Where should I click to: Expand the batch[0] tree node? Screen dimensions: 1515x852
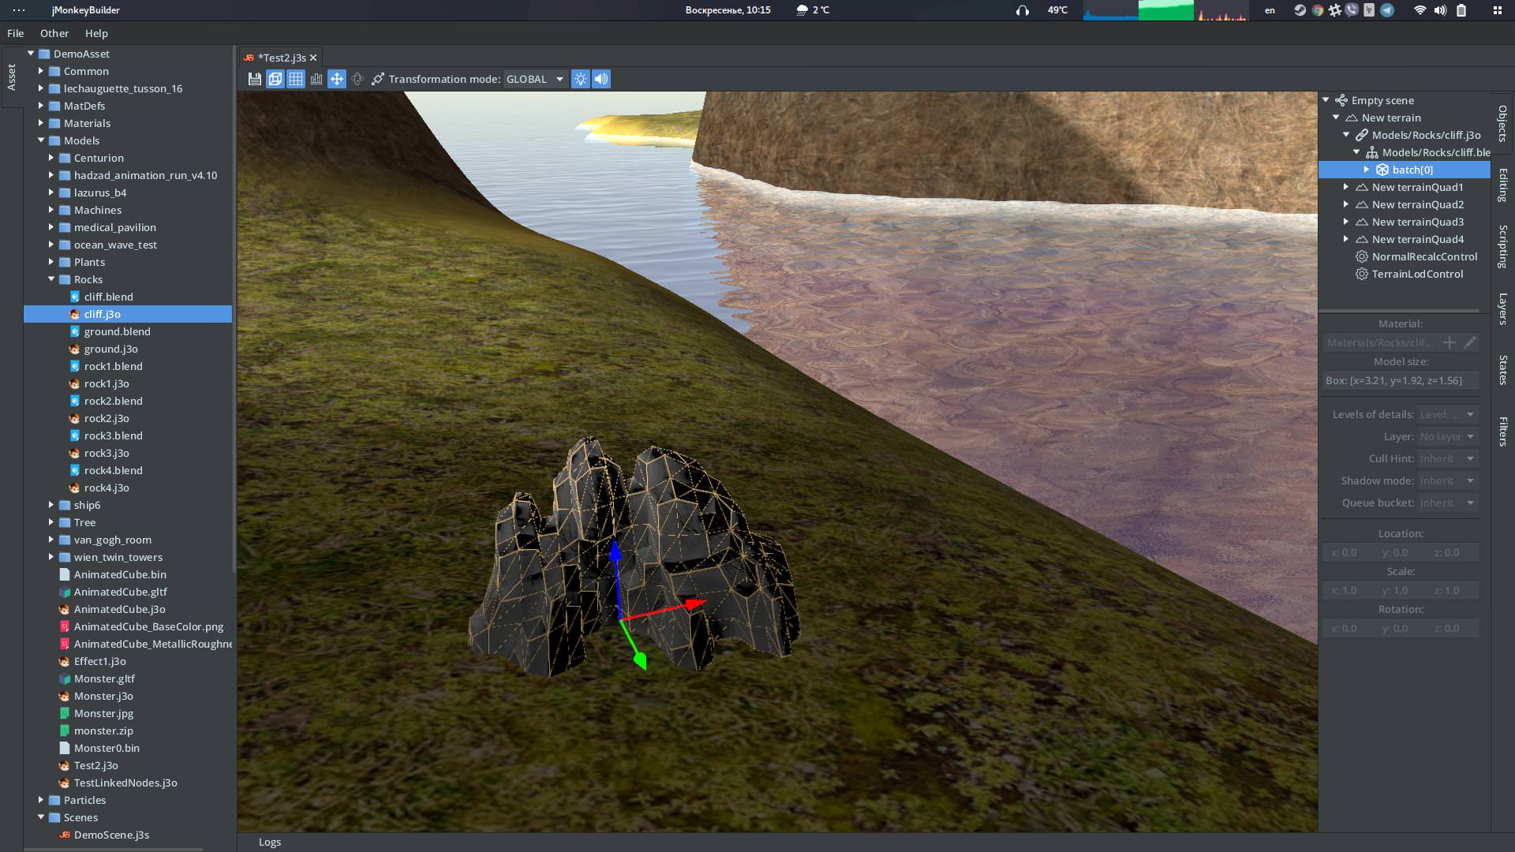click(1367, 170)
